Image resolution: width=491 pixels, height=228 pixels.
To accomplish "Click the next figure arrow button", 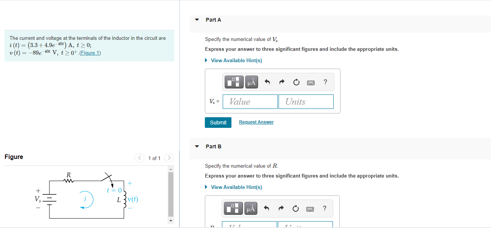I will pyautogui.click(x=169, y=158).
